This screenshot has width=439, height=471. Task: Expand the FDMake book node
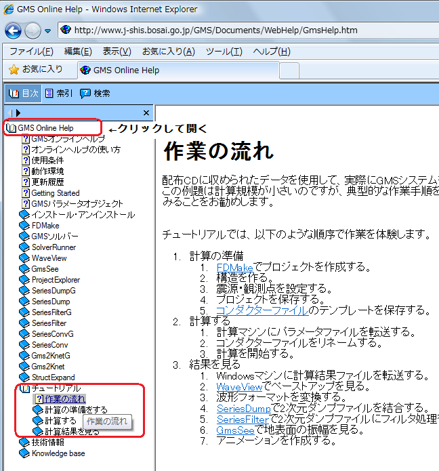pyautogui.click(x=24, y=226)
